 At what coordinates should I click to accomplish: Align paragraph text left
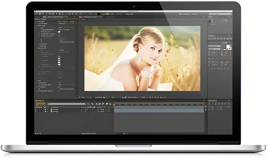click(209, 103)
